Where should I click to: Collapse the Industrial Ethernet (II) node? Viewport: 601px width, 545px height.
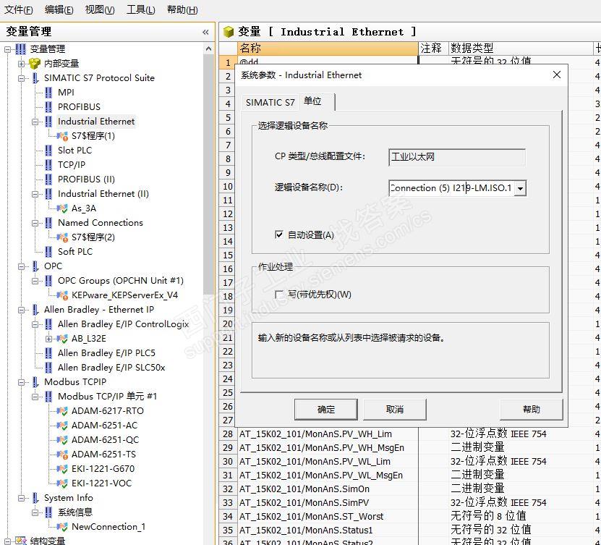point(35,194)
